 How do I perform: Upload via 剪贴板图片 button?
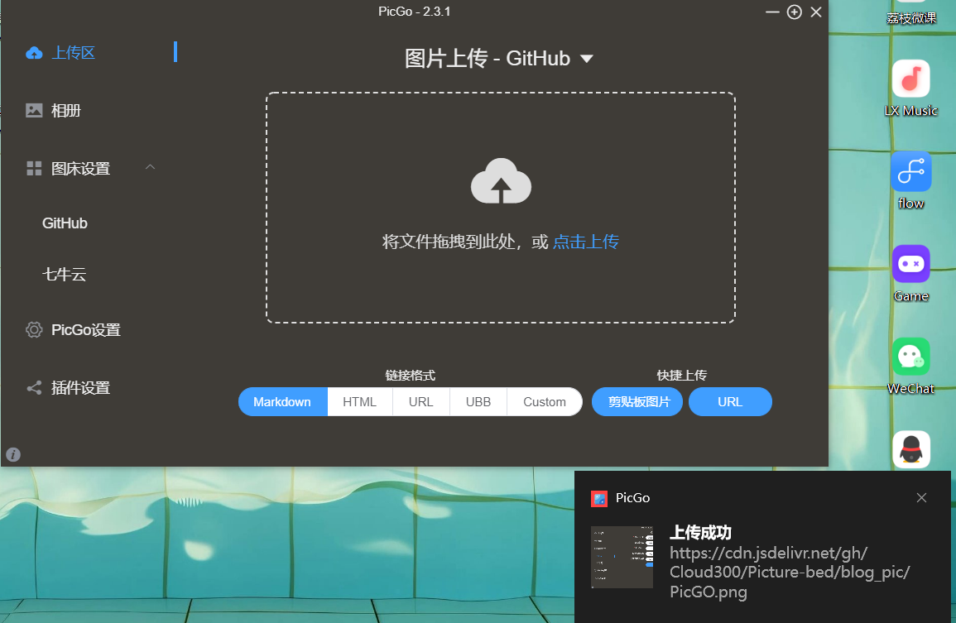point(637,402)
